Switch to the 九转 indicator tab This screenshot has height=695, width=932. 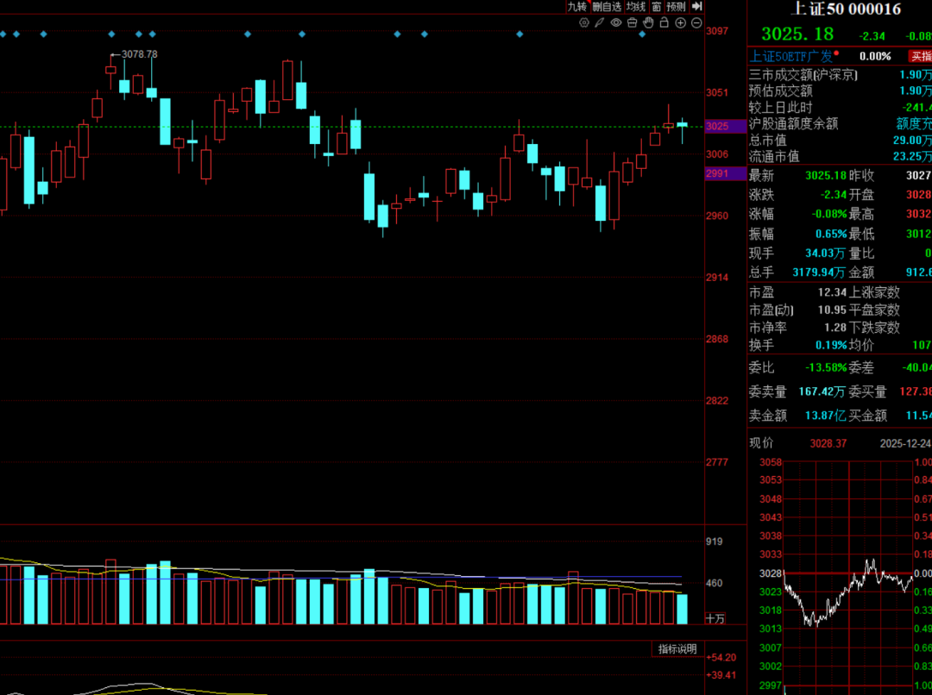pyautogui.click(x=576, y=6)
